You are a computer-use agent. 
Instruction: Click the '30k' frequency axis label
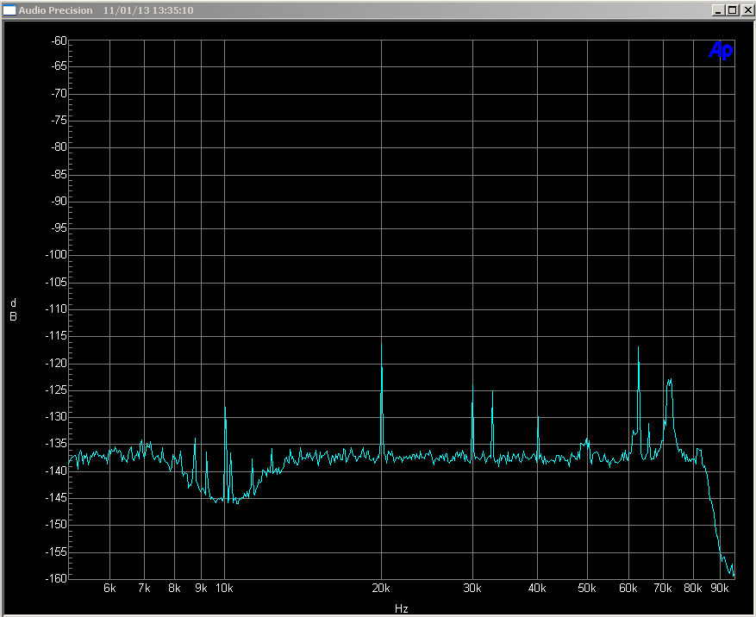pos(472,588)
